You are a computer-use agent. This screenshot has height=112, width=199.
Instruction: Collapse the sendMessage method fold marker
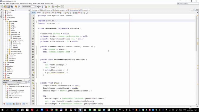point(36,59)
